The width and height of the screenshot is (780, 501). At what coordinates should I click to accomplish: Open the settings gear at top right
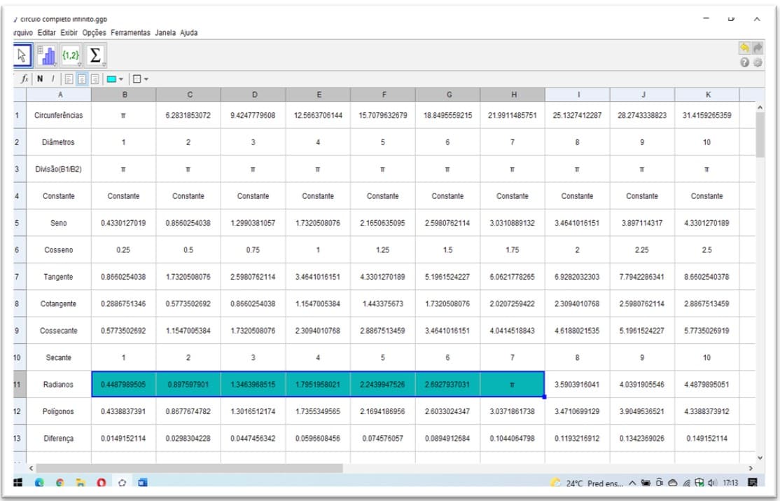[x=757, y=62]
